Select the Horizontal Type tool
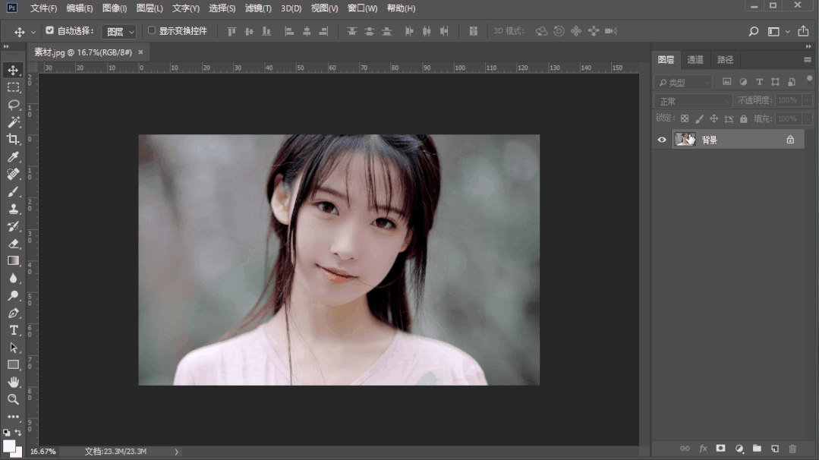The width and height of the screenshot is (819, 460). pyautogui.click(x=14, y=330)
